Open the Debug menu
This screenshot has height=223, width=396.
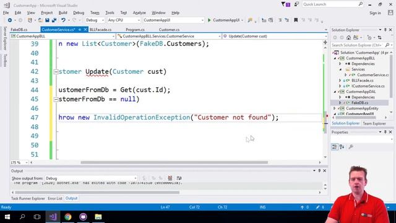click(x=79, y=12)
